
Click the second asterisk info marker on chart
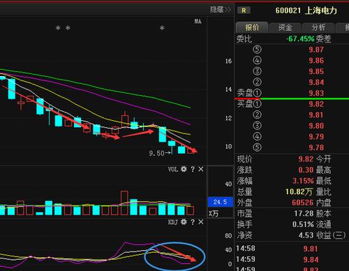pos(68,28)
